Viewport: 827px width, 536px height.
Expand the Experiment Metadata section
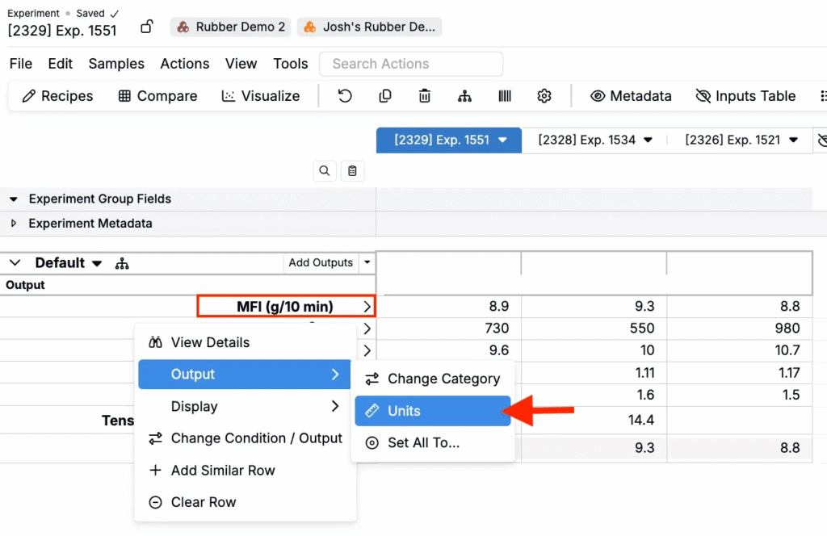click(x=14, y=224)
